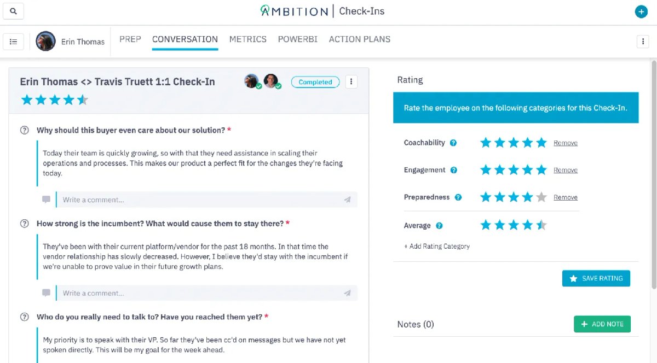Click the help icon next to Average
The image size is (657, 363).
439,225
